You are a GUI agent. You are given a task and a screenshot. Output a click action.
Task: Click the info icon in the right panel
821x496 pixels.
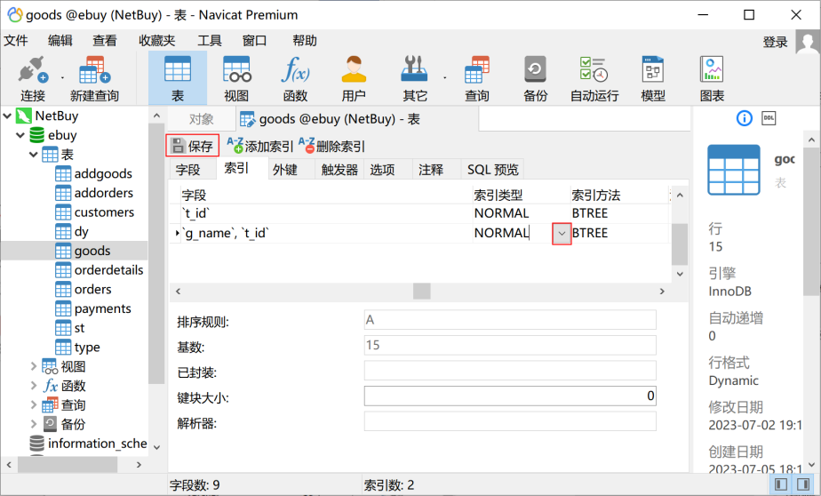[x=744, y=118]
